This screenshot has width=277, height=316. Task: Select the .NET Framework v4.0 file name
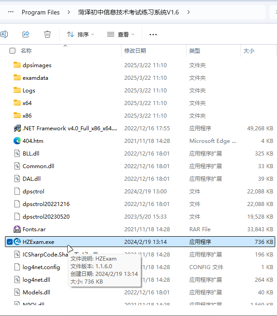click(x=70, y=128)
